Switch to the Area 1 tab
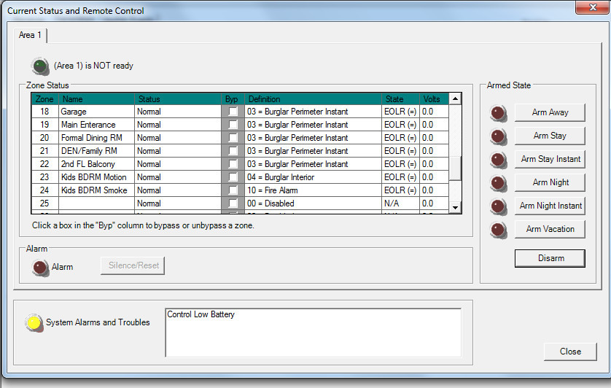This screenshot has height=388, width=611. (x=31, y=35)
